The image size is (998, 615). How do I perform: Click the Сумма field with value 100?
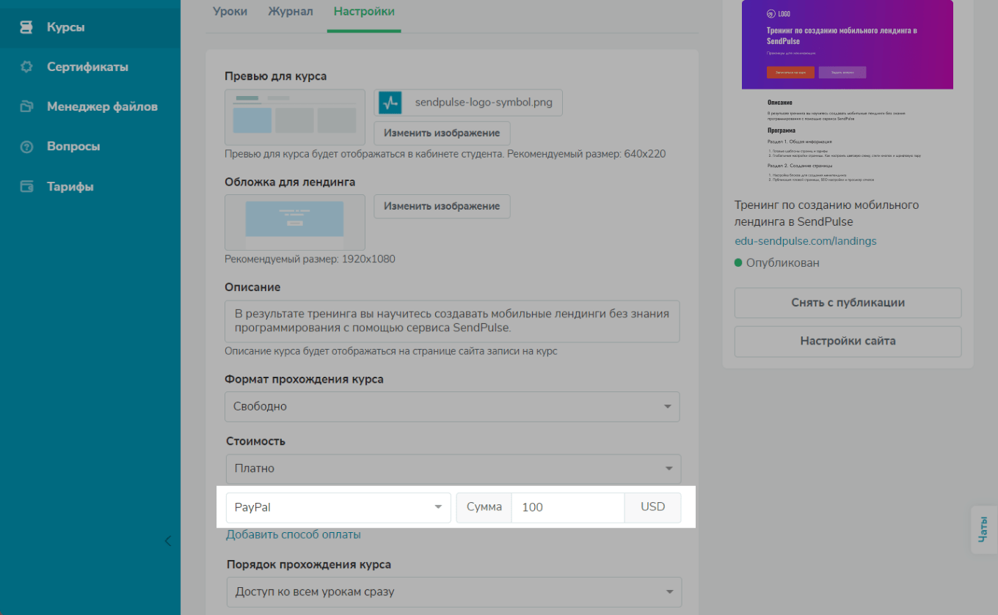(x=568, y=507)
